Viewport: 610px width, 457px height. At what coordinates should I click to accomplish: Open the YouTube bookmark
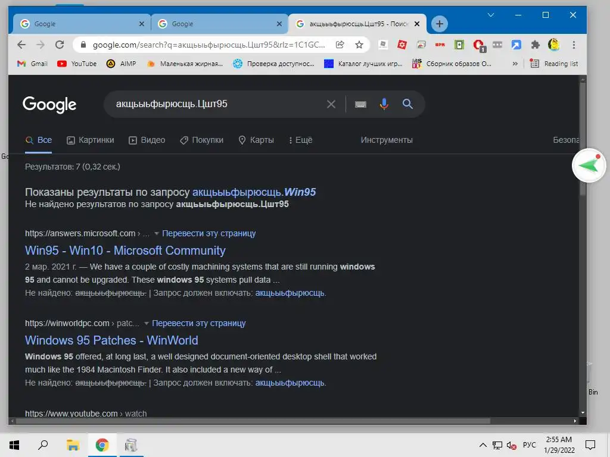[77, 64]
